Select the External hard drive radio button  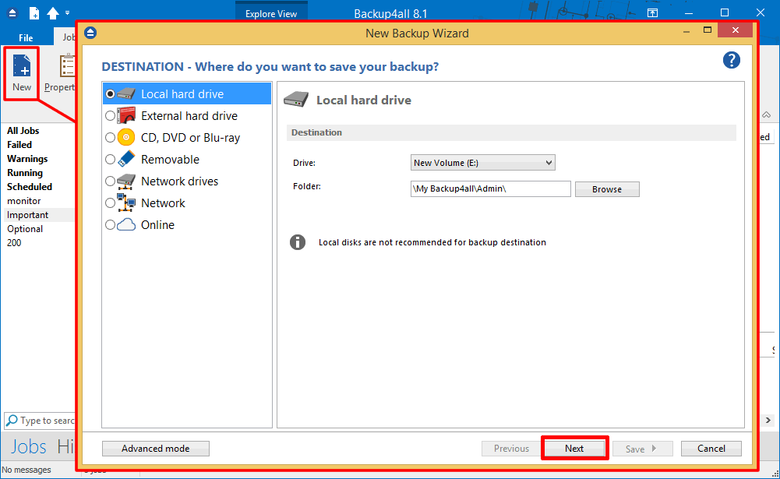[110, 115]
